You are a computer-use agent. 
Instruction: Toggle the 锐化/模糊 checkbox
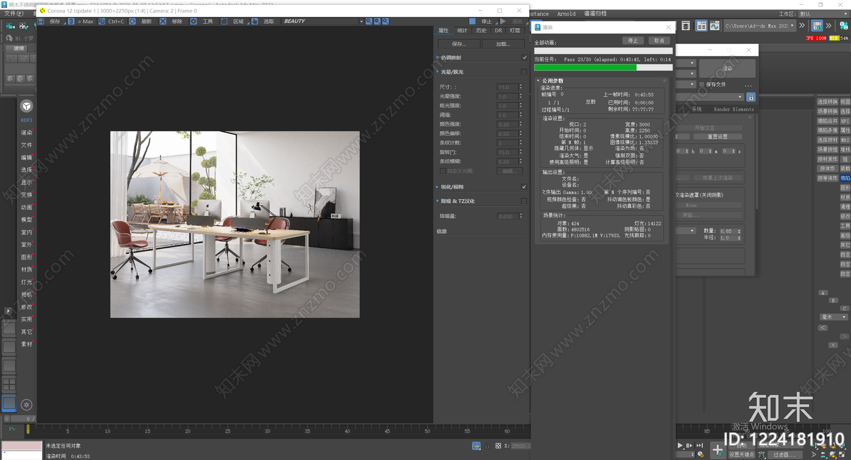[x=524, y=187]
